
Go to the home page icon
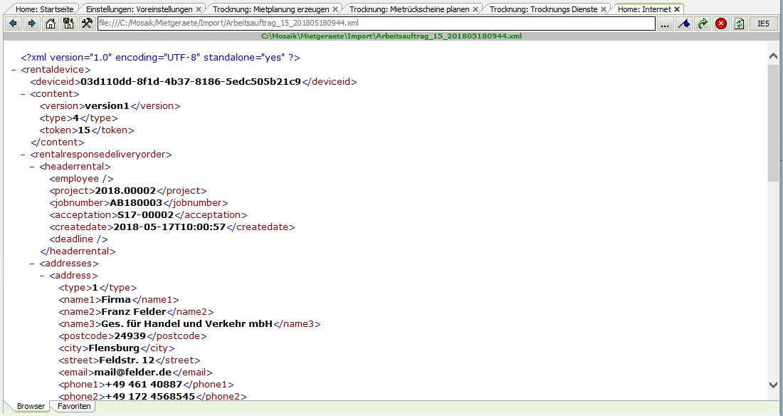[51, 24]
